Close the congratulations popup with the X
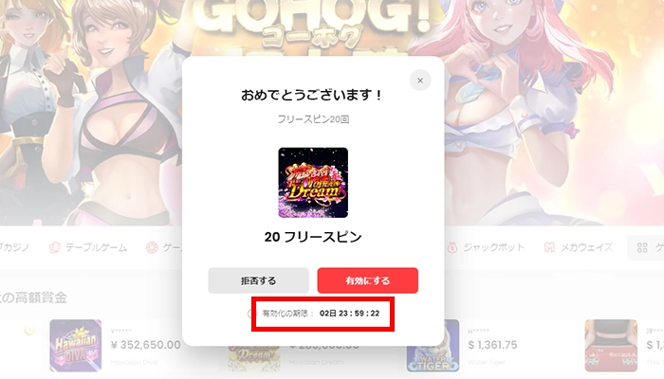Screen dimensions: 664x379 pos(420,81)
